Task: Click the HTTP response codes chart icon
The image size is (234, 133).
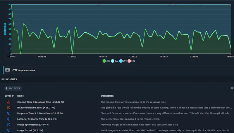Action: pos(8,70)
